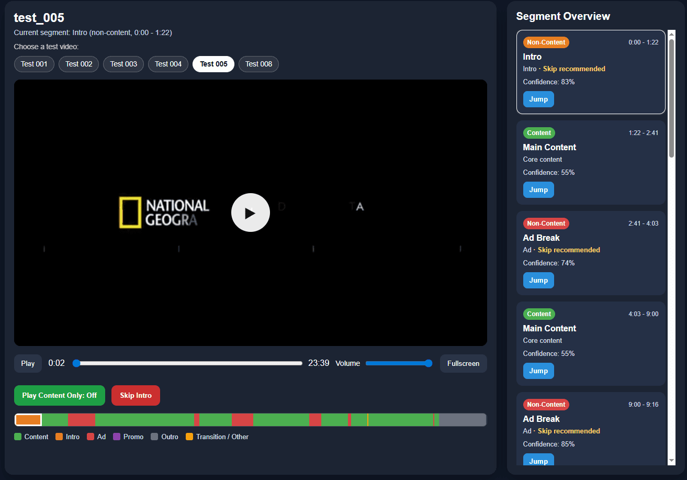Click the Segment Overview scrollbar thumb
Image resolution: width=687 pixels, height=480 pixels.
[x=672, y=98]
